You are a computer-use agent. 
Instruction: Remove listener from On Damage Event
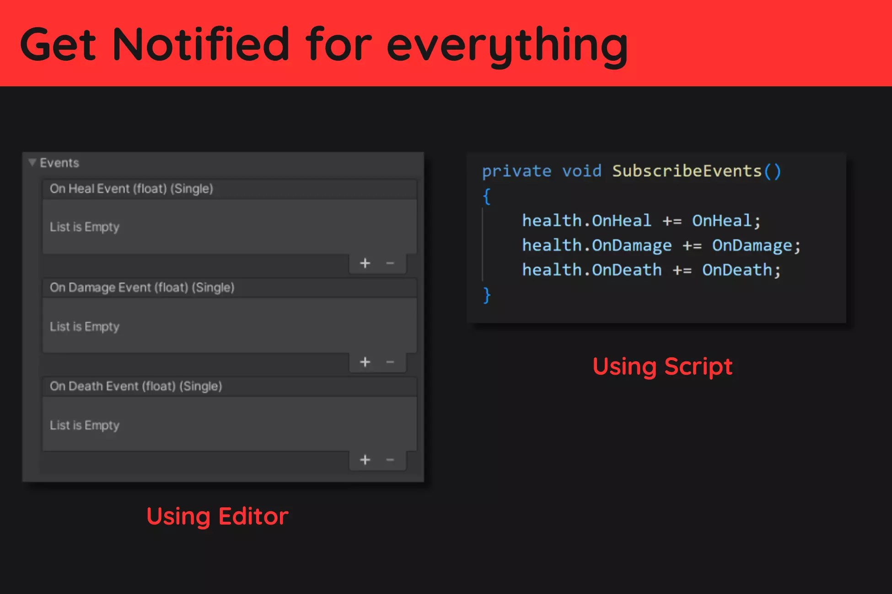coord(390,362)
